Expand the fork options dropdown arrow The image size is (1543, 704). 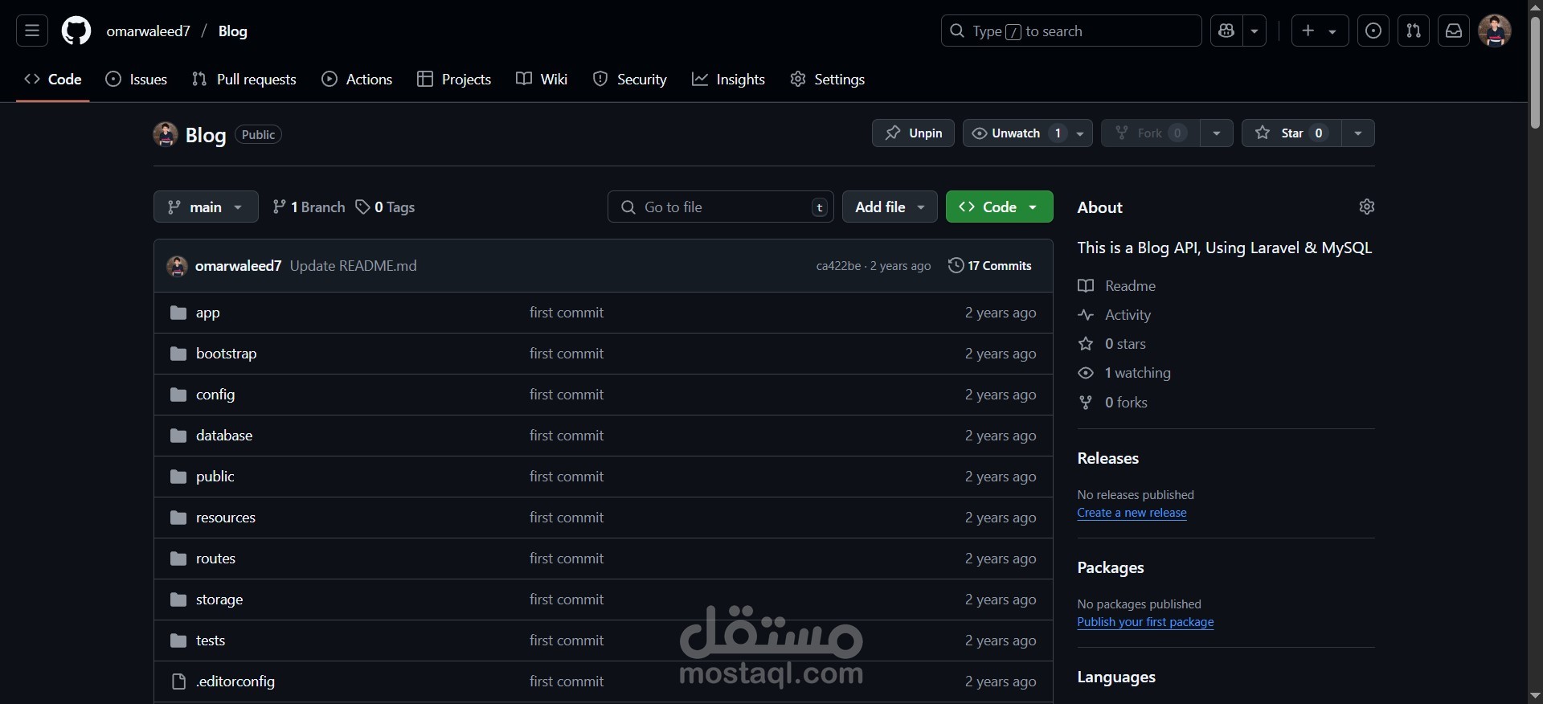(x=1217, y=133)
